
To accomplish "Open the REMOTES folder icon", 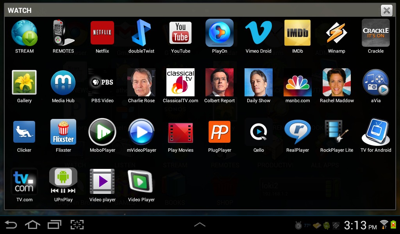I will tap(63, 33).
